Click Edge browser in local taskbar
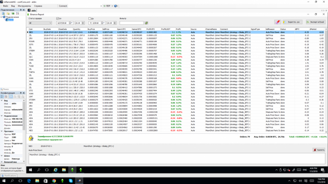Viewport: 328px width, 184px height. point(29,181)
